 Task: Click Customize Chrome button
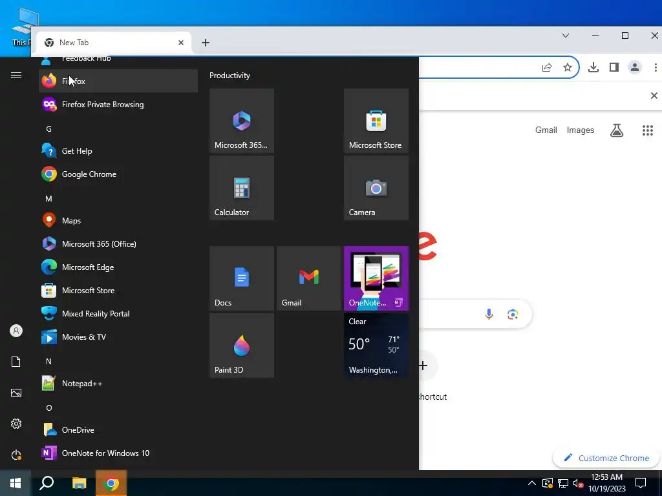click(606, 458)
